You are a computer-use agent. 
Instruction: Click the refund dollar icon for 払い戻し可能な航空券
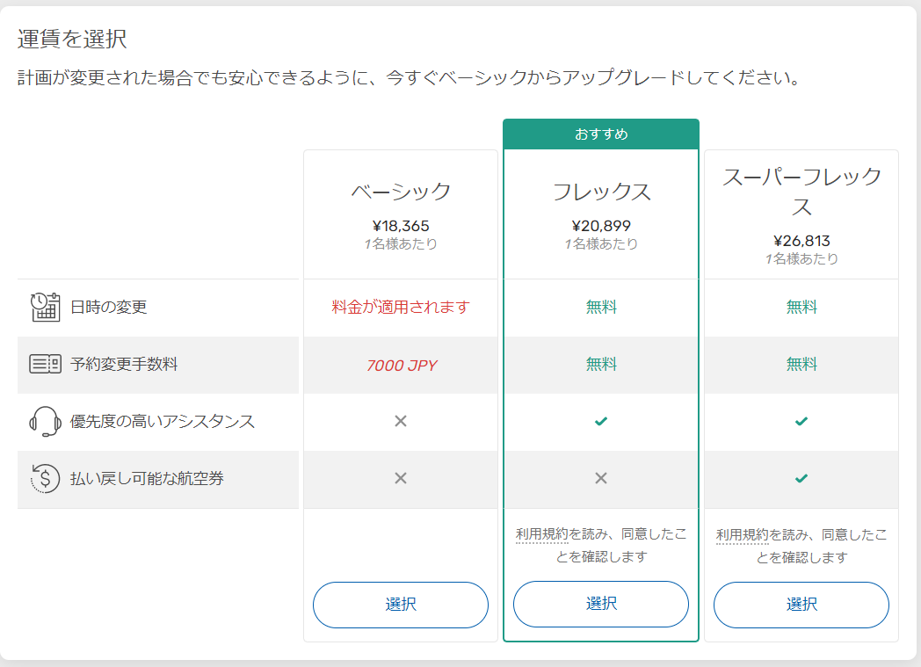pyautogui.click(x=45, y=478)
